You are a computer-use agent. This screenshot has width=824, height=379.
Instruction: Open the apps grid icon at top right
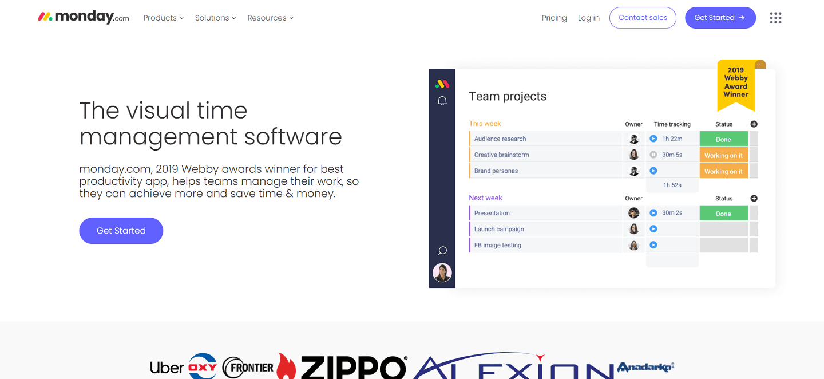[x=775, y=18]
